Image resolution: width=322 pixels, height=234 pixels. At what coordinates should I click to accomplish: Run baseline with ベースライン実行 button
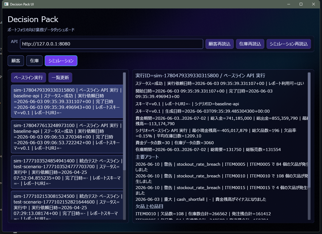tap(28, 78)
